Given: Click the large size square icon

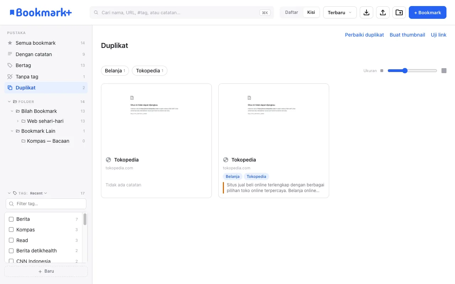Looking at the screenshot, I should (444, 71).
